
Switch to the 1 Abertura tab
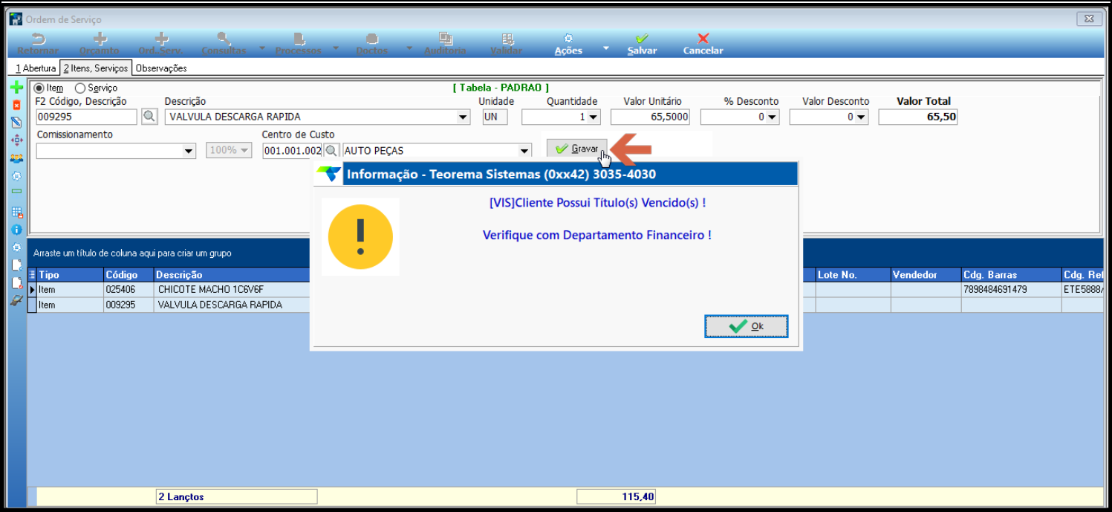pos(36,68)
